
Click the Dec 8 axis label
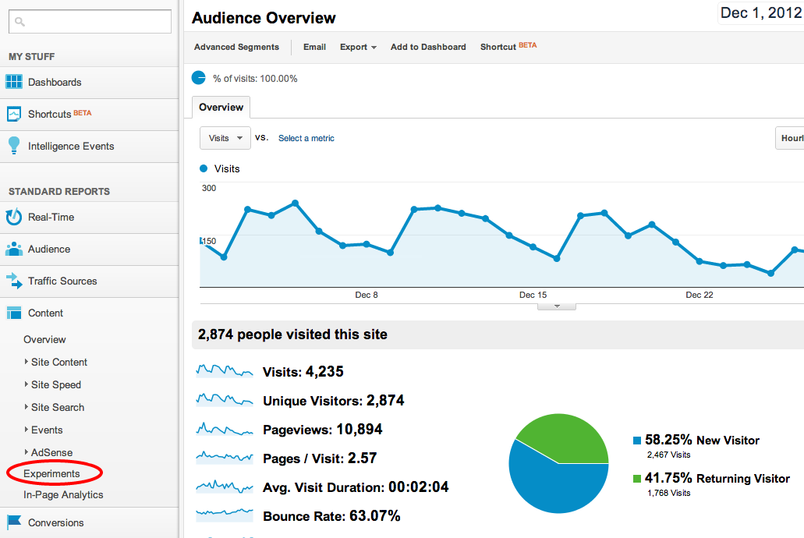[366, 295]
